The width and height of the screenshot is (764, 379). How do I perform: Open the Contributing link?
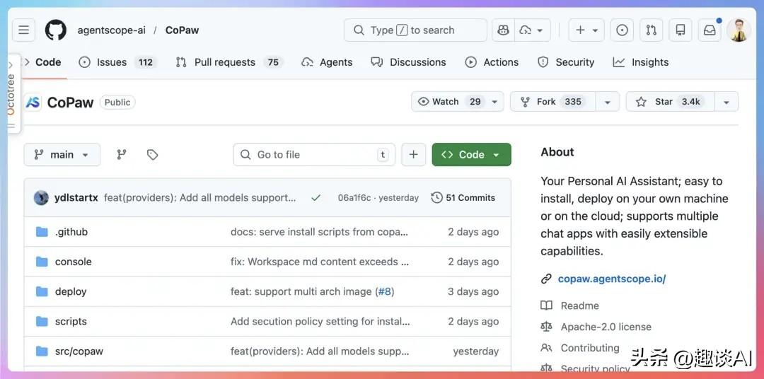(589, 348)
